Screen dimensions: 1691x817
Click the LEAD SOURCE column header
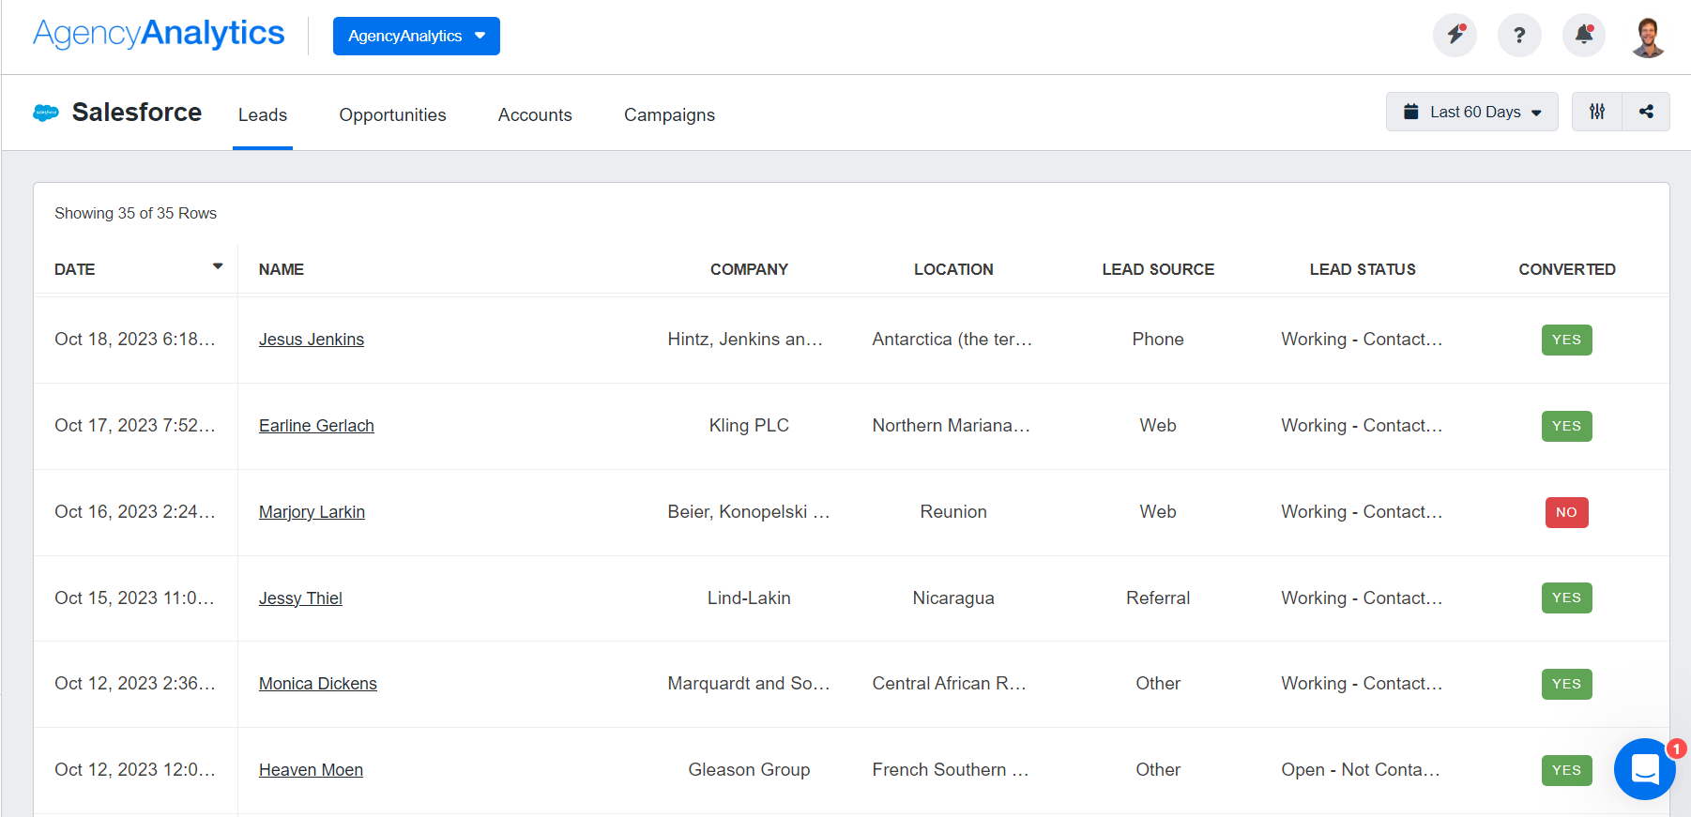(x=1158, y=269)
